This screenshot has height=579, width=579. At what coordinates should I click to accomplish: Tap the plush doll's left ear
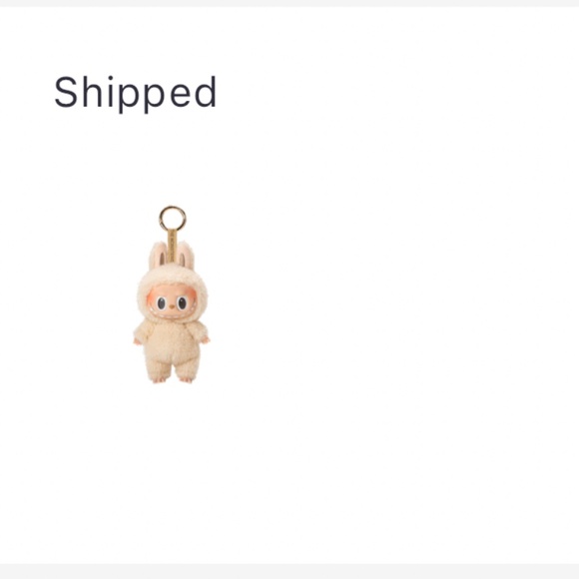[159, 256]
